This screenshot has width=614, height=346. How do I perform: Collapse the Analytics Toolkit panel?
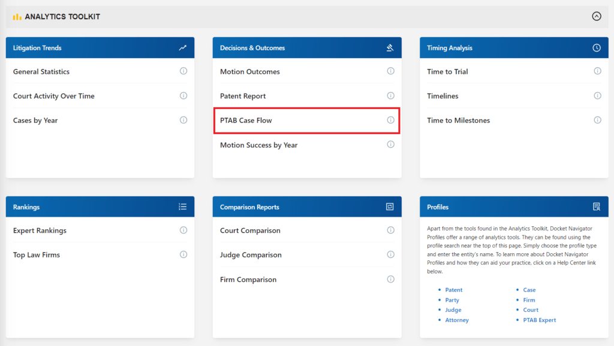597,16
